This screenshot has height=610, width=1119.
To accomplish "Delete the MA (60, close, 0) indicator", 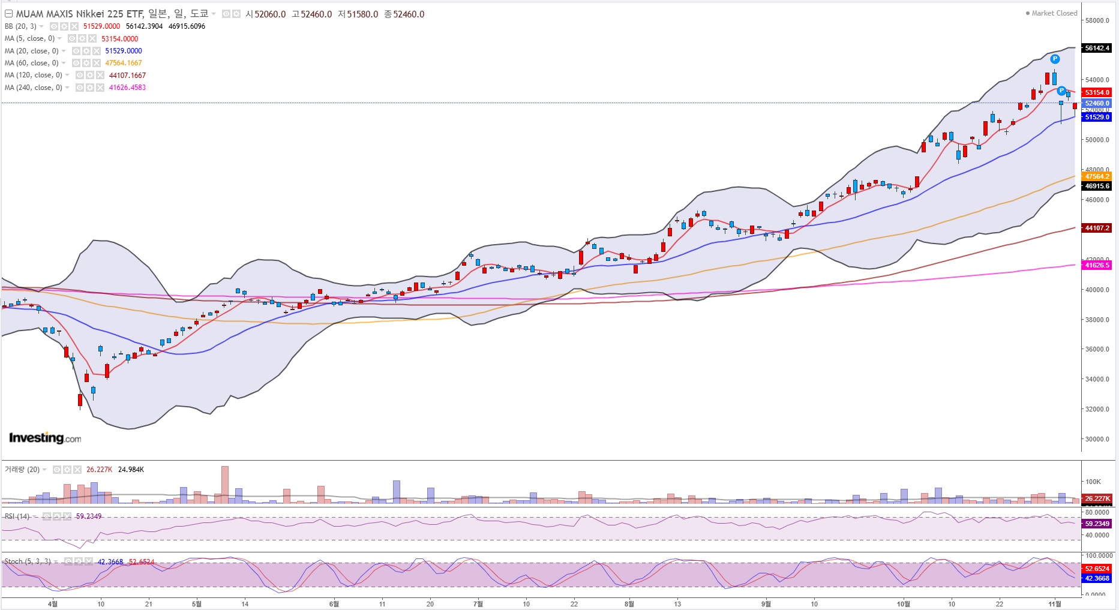I will coord(97,63).
